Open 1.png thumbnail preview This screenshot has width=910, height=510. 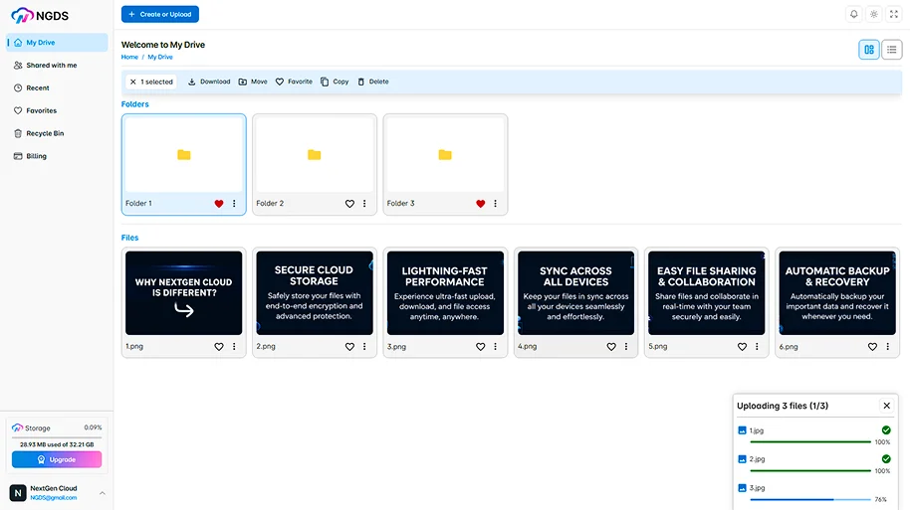click(184, 292)
